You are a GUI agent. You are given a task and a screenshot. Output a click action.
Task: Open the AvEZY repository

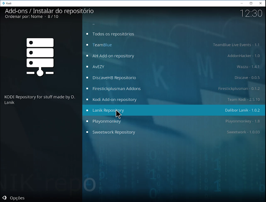click(x=174, y=67)
